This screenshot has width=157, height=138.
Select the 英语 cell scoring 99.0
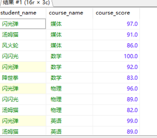point(69,121)
